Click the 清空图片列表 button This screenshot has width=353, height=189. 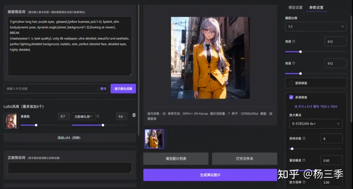click(176, 159)
